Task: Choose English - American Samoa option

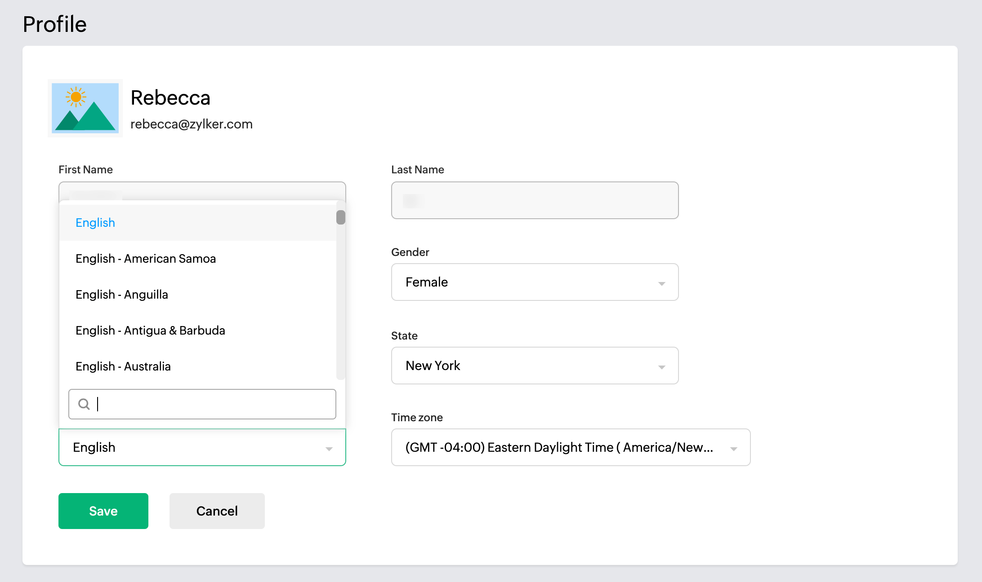Action: click(146, 259)
